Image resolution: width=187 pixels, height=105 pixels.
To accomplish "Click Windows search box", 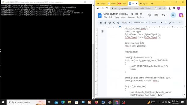I will coord(26,102).
